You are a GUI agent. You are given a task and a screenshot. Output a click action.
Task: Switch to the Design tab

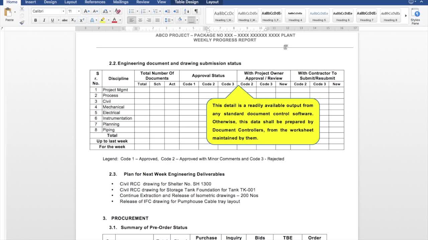(50, 2)
